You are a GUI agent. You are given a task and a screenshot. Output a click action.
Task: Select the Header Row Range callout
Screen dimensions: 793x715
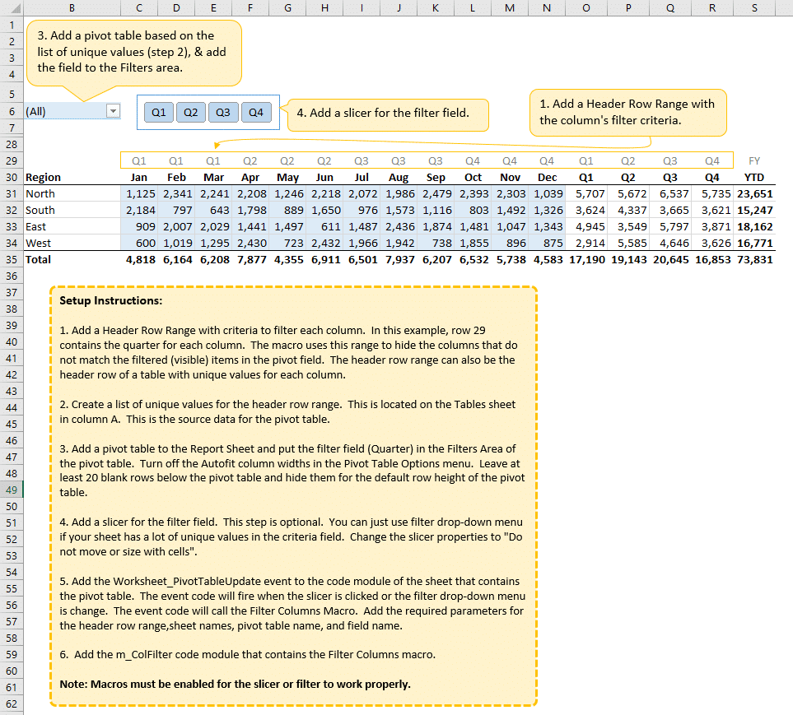click(x=628, y=112)
